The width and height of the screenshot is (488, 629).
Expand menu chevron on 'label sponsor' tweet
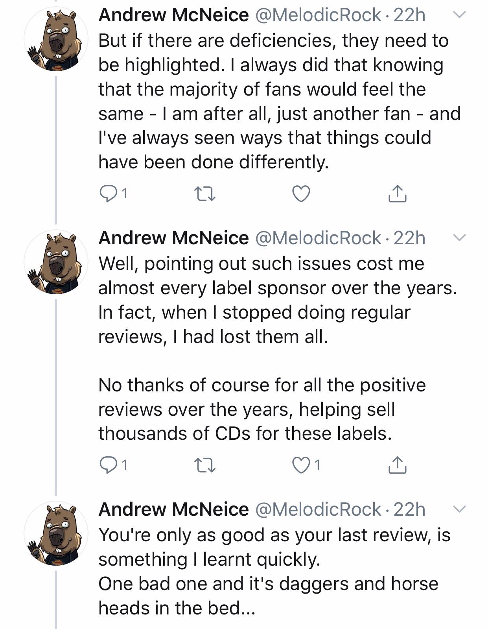(x=459, y=238)
